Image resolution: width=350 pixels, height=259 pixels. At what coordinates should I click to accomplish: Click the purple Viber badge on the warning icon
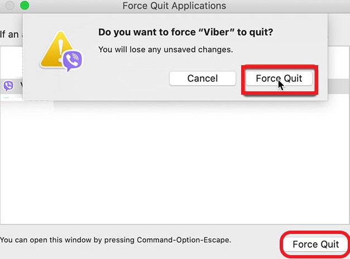coord(72,61)
